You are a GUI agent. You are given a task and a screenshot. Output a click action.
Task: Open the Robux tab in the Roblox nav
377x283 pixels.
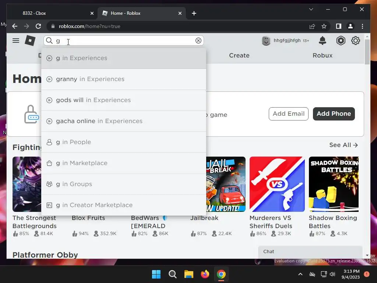(323, 55)
